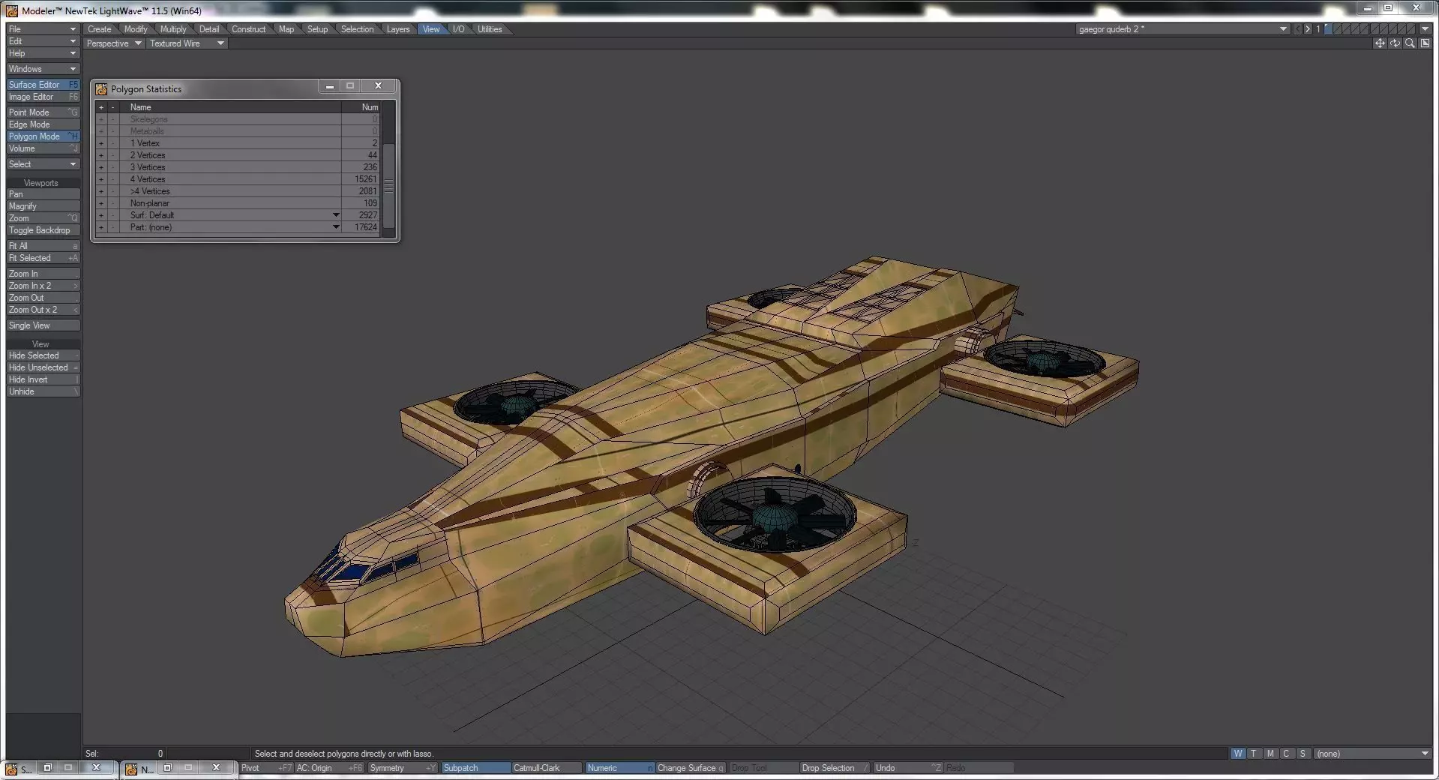
Task: Toggle Selection set mode S button
Action: [1303, 754]
